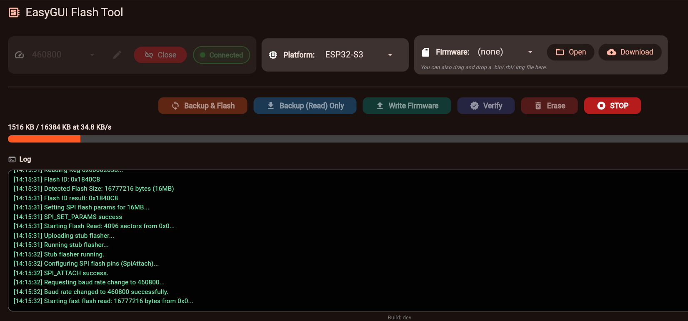Image resolution: width=688 pixels, height=321 pixels.
Task: Click the Connected status button
Action: click(x=221, y=55)
